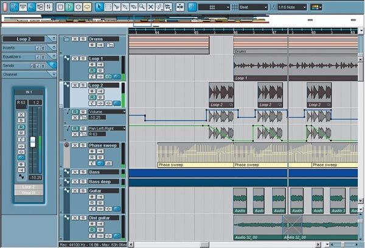Toggle the Info line display
The image size is (365, 248).
pos(23,7)
